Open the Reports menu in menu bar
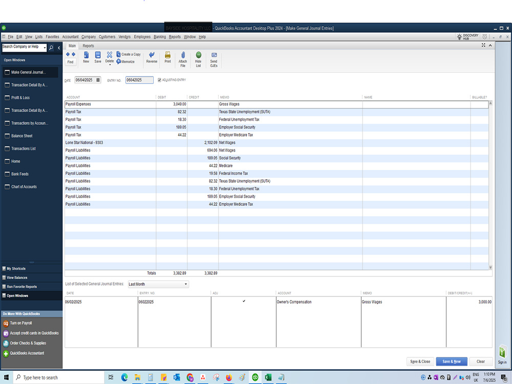 [x=175, y=37]
